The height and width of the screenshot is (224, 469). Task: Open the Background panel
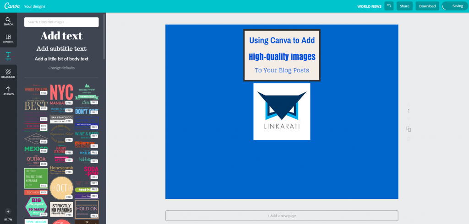click(8, 74)
